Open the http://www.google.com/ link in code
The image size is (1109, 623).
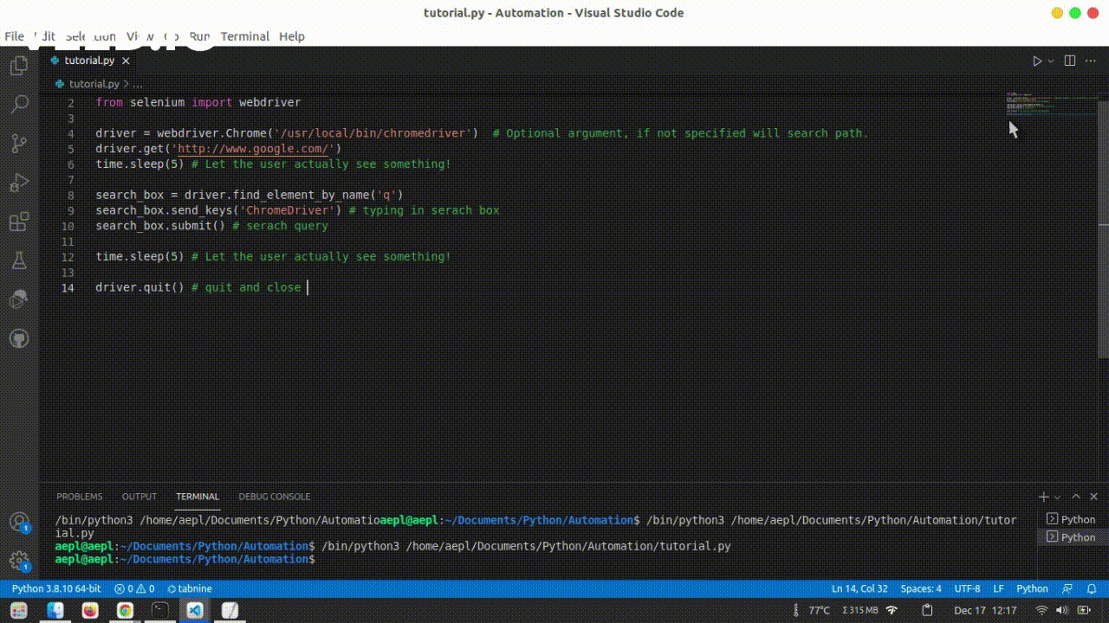(253, 149)
